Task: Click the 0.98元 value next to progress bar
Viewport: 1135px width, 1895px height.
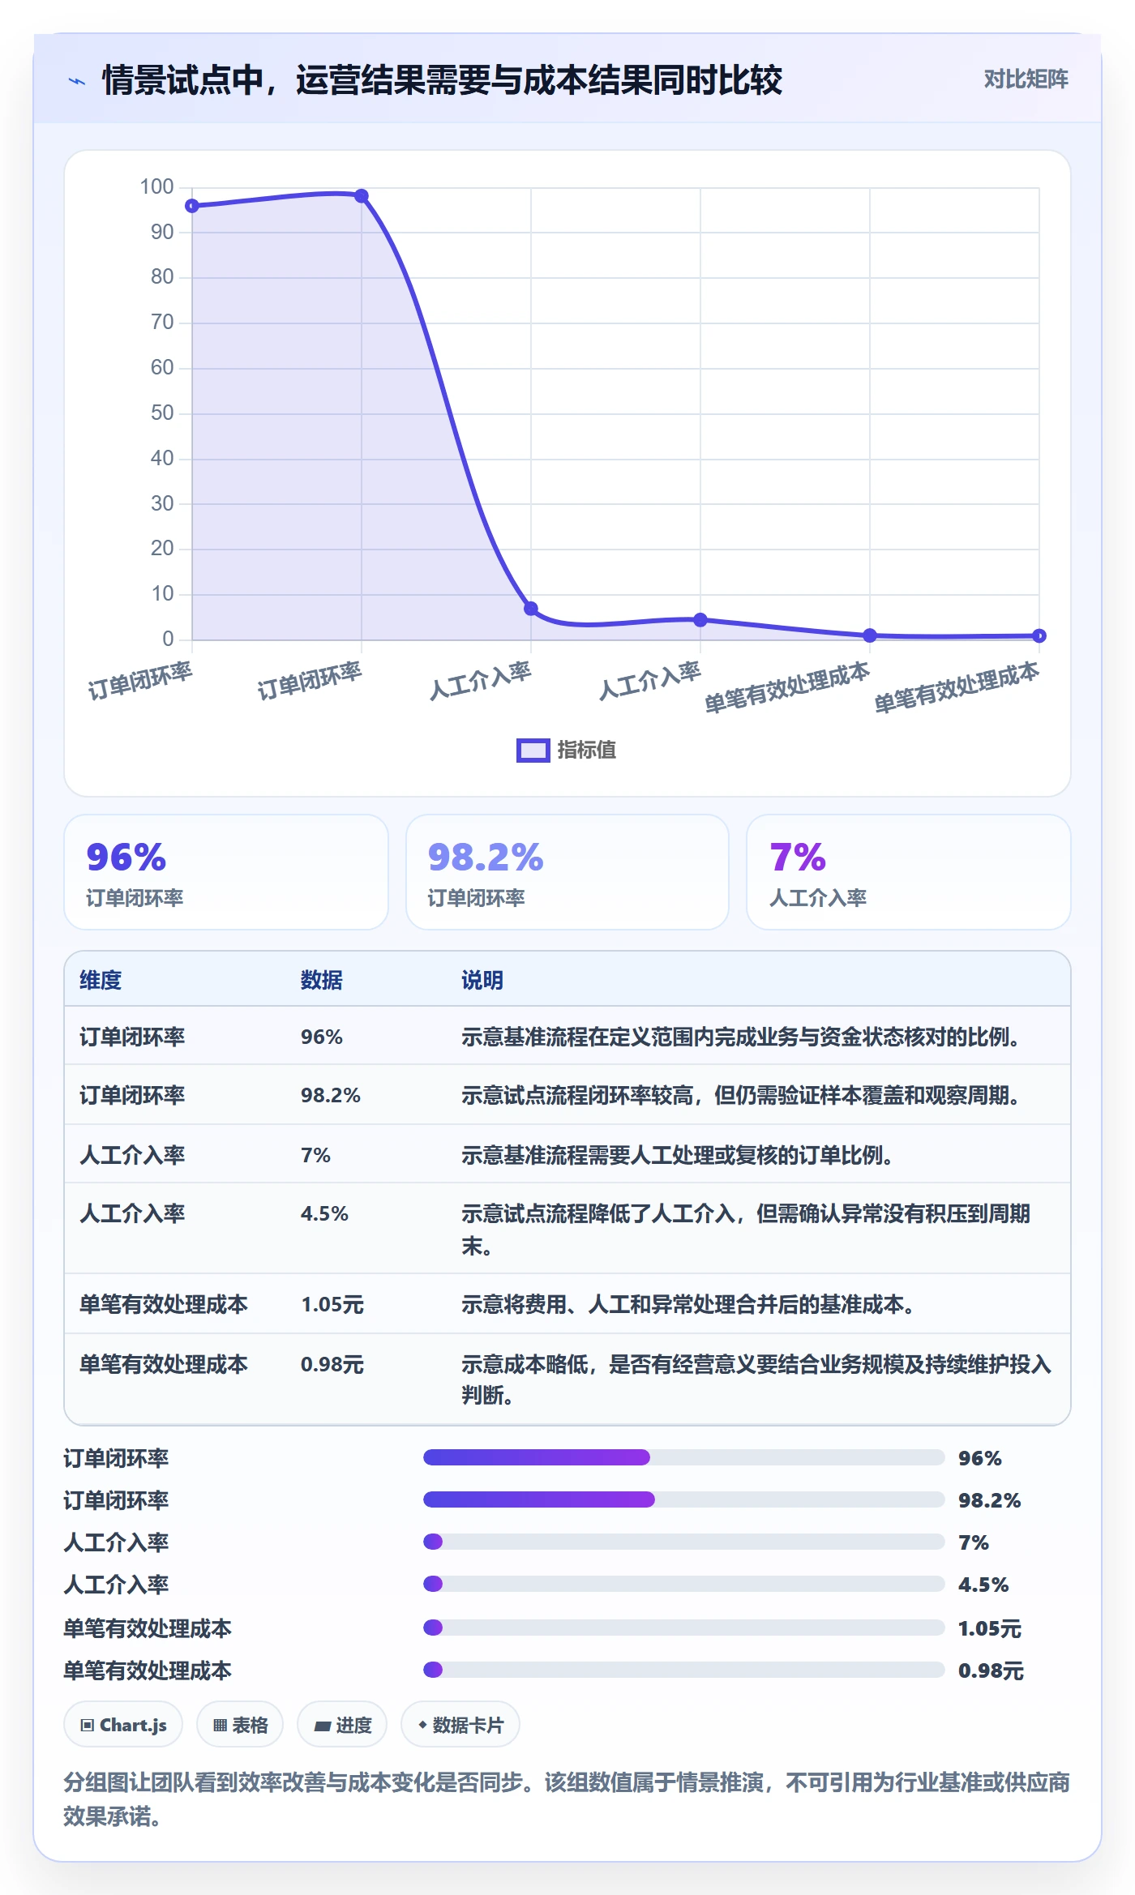Action: 991,1670
